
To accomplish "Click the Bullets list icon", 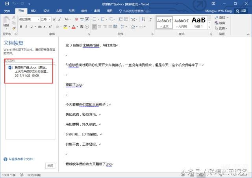I will tap(94, 19).
